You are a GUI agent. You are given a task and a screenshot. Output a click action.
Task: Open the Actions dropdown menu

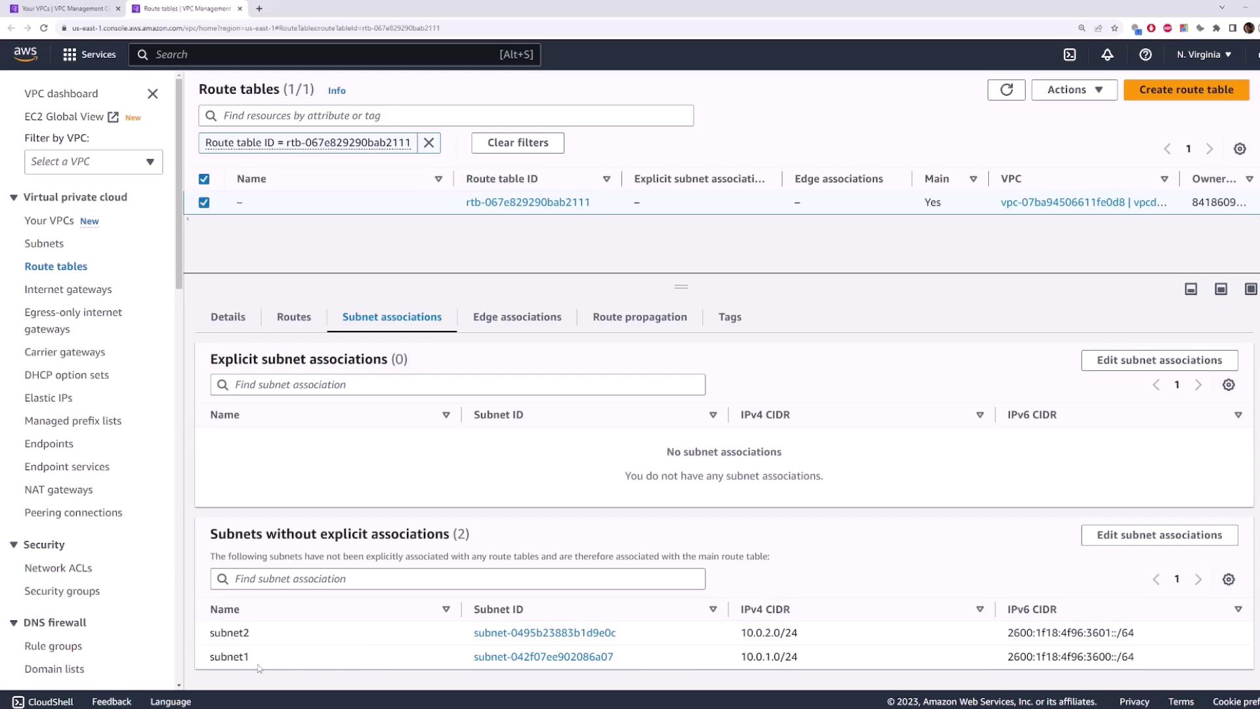tap(1074, 90)
